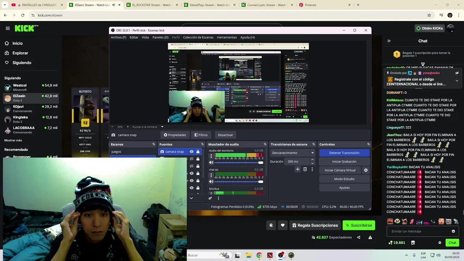Pop out the Fuentes dock panel
This screenshot has height=261, width=464.
pyautogui.click(x=203, y=144)
